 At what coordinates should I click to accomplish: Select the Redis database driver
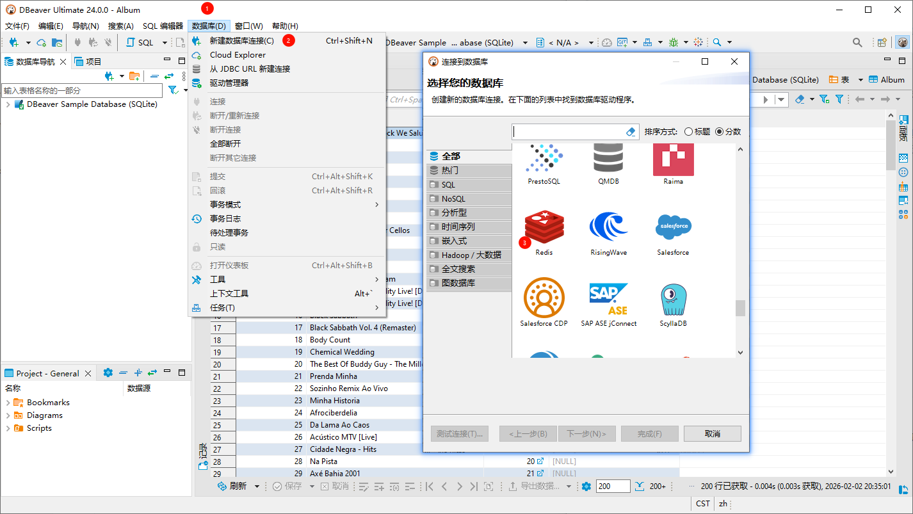(544, 232)
